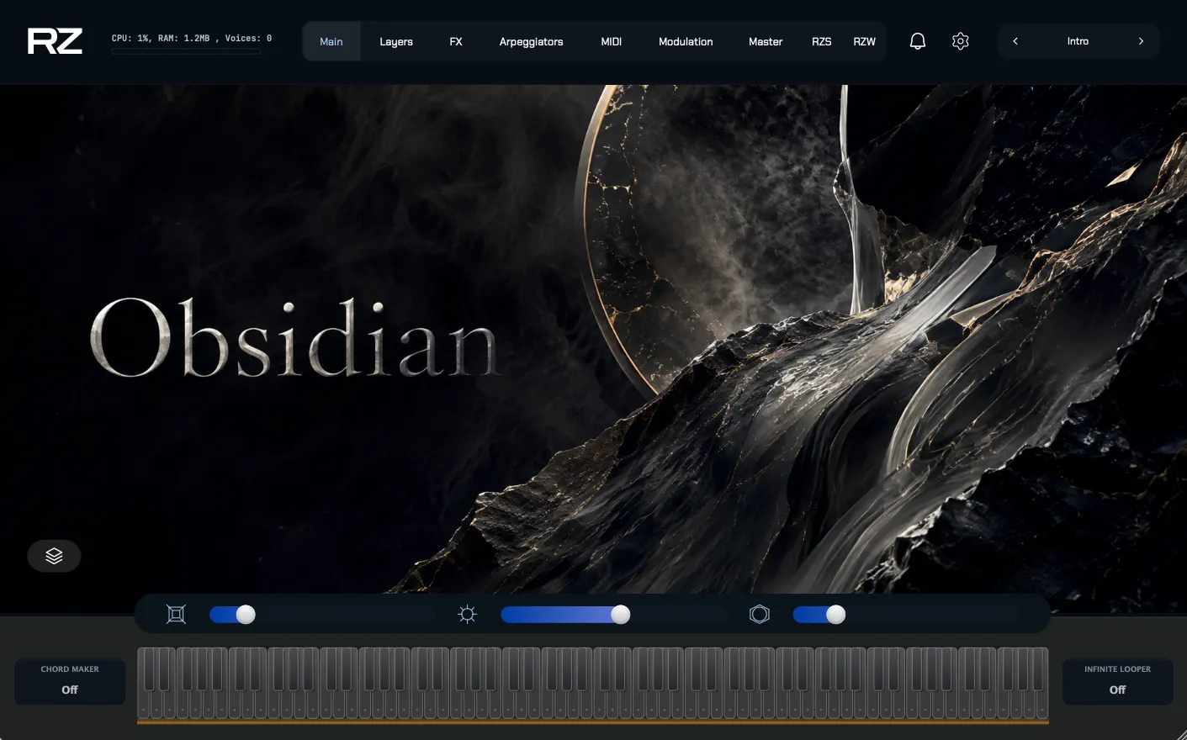1187x740 pixels.
Task: Select the Master tab
Action: point(766,41)
